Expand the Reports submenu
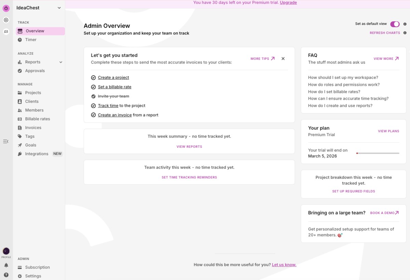410x280 pixels. (x=61, y=62)
